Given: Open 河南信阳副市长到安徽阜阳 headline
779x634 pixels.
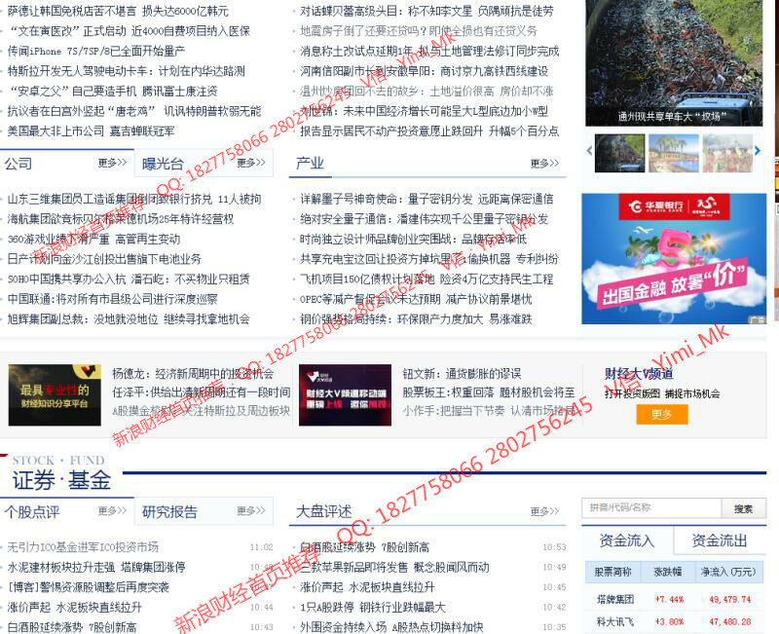Looking at the screenshot, I should click(424, 71).
